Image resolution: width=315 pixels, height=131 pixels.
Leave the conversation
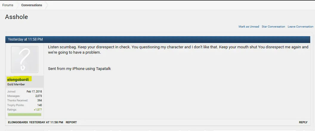300,27
